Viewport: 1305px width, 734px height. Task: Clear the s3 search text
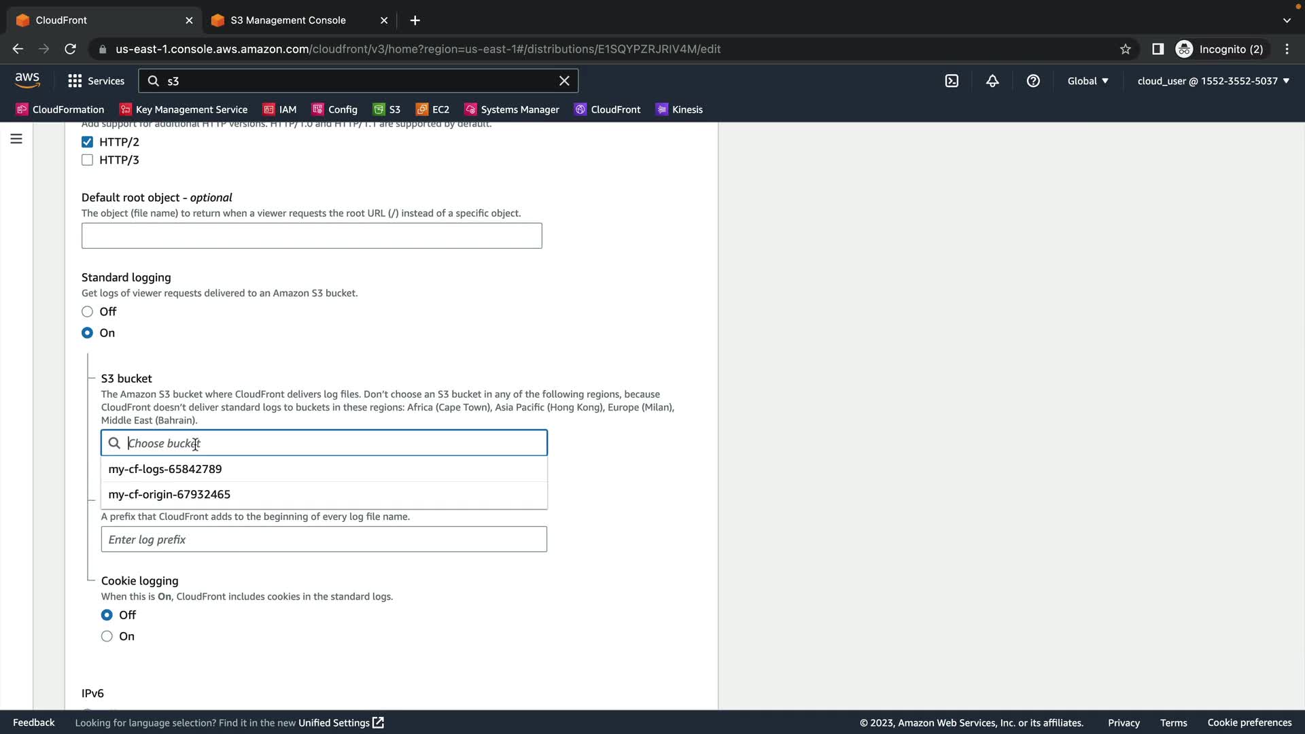coord(564,81)
